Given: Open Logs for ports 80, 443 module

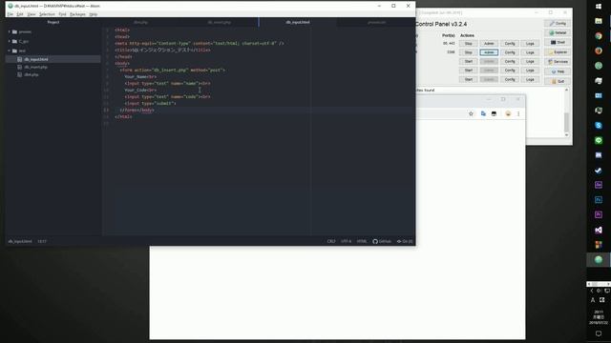Looking at the screenshot, I should [x=530, y=44].
